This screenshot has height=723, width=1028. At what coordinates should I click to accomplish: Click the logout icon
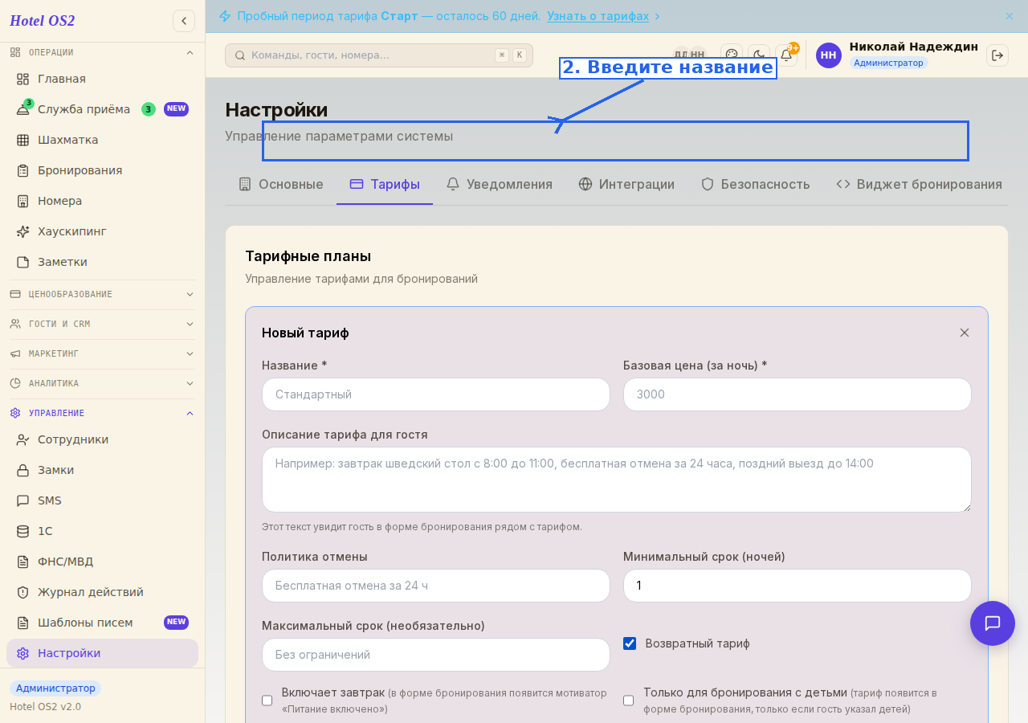point(997,55)
